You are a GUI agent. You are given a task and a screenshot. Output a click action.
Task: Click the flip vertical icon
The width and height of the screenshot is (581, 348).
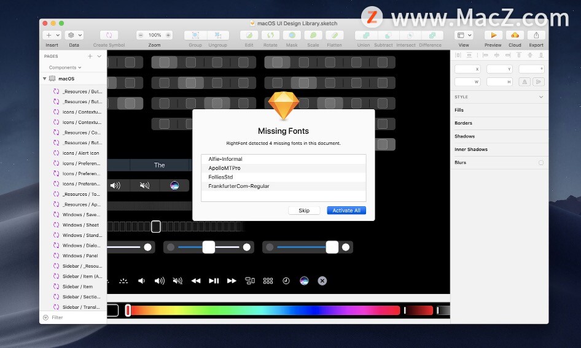pyautogui.click(x=539, y=82)
